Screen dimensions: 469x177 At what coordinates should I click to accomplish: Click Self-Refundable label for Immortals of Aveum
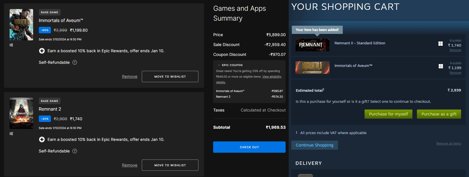(x=54, y=62)
